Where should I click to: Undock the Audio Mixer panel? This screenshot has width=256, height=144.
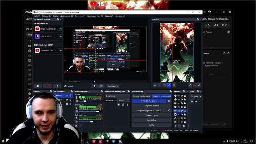(x=102, y=91)
